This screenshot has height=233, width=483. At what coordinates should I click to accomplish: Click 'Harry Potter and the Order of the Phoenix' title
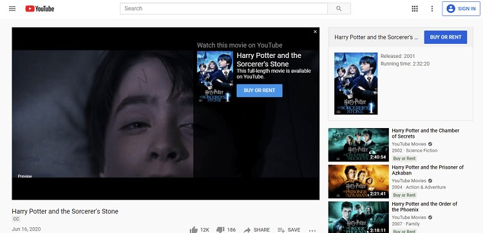[424, 207]
